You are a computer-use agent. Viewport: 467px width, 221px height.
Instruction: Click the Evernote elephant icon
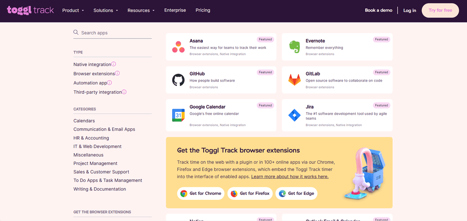click(x=294, y=47)
